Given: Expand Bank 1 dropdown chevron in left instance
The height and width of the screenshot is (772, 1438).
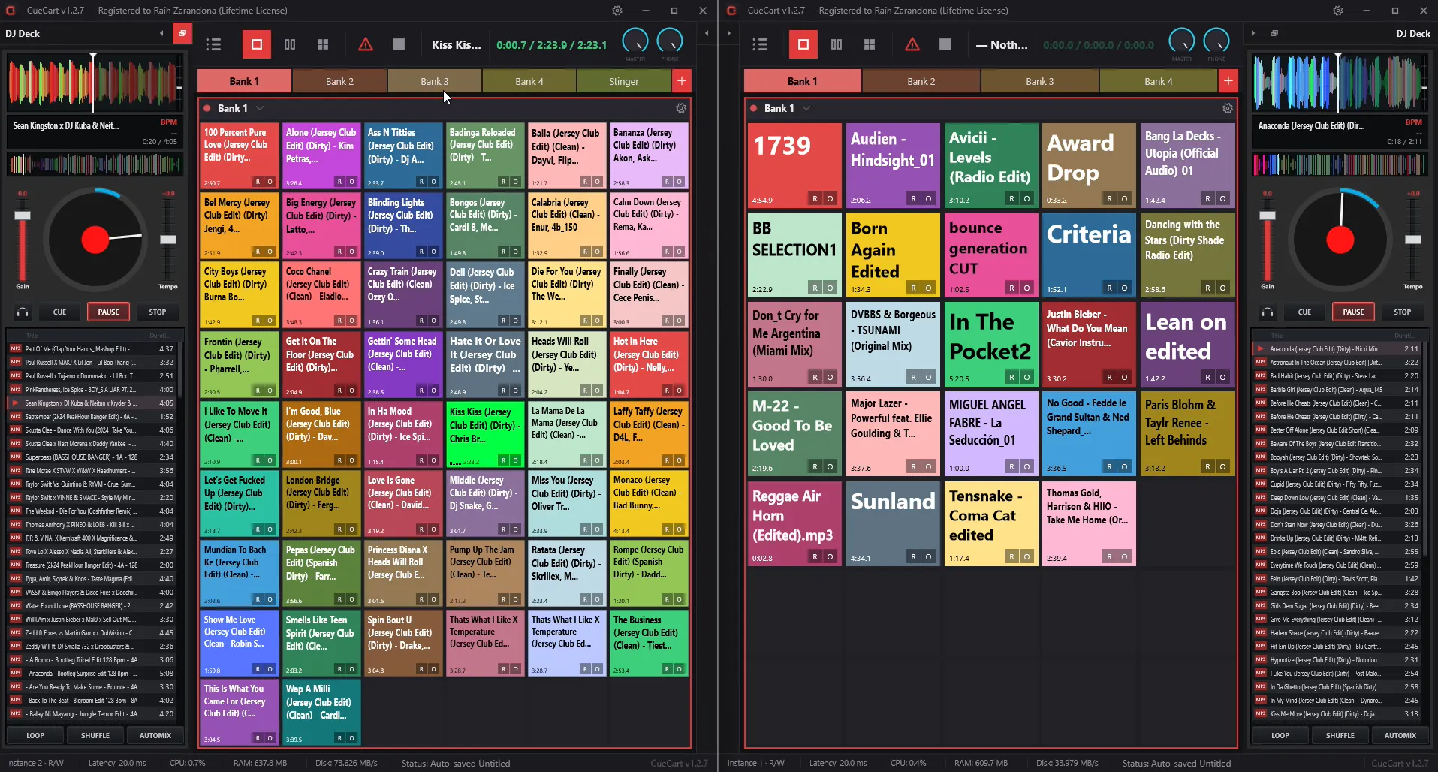Looking at the screenshot, I should click(260, 108).
